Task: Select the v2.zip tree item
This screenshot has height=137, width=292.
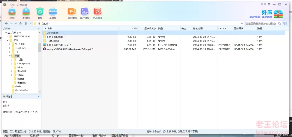Action: pos(19,75)
